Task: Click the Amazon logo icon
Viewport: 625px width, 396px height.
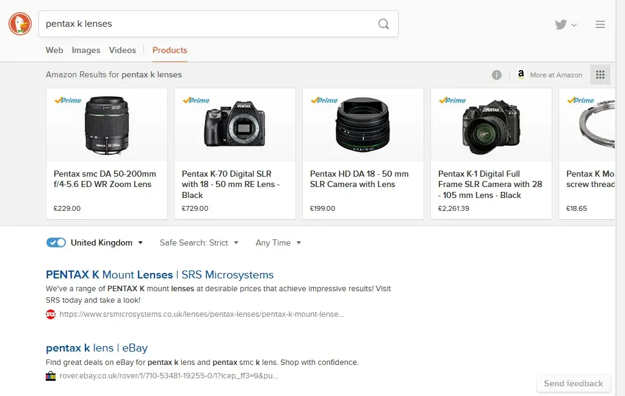Action: 521,74
